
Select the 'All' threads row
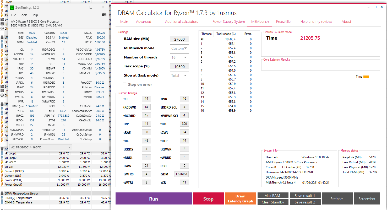pyautogui.click(x=226, y=39)
